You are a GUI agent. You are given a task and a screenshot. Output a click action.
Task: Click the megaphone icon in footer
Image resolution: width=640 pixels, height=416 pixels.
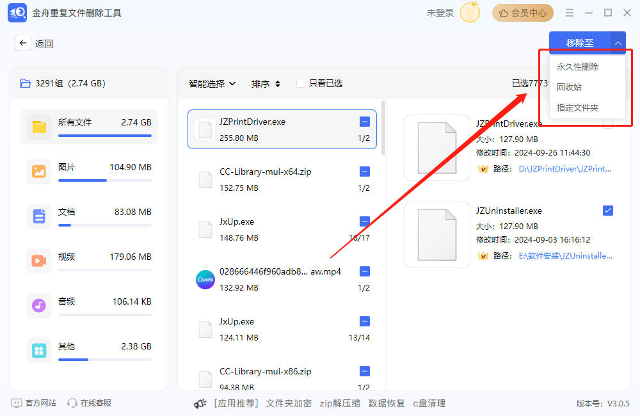tap(200, 404)
